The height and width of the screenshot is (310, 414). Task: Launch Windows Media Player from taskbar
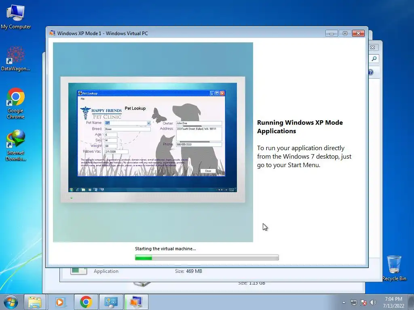(x=60, y=302)
